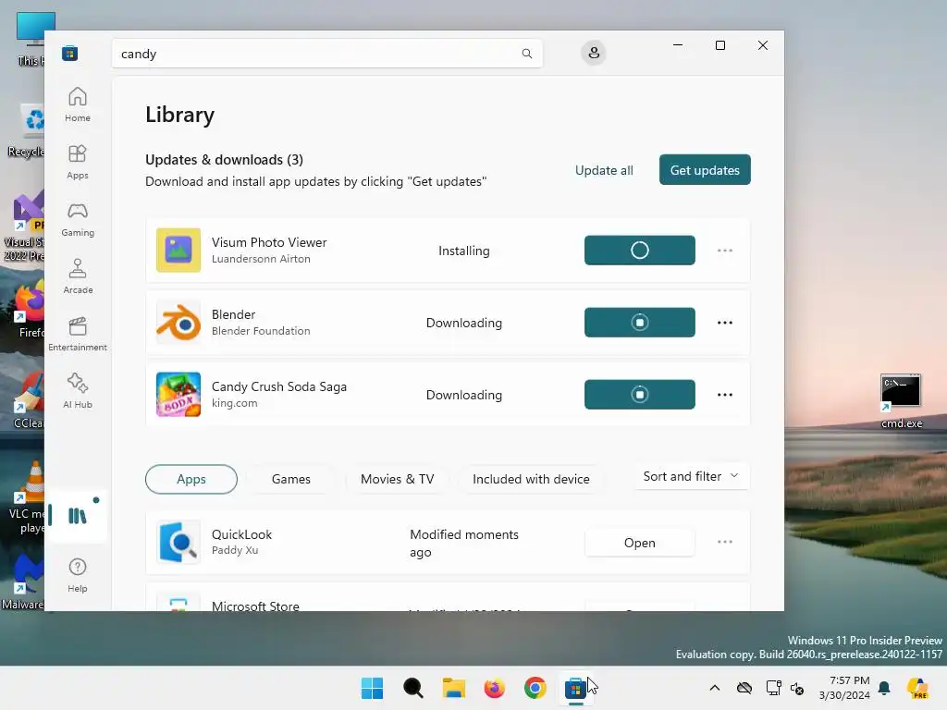Click the Get updates button
This screenshot has height=710, width=947.
705,170
